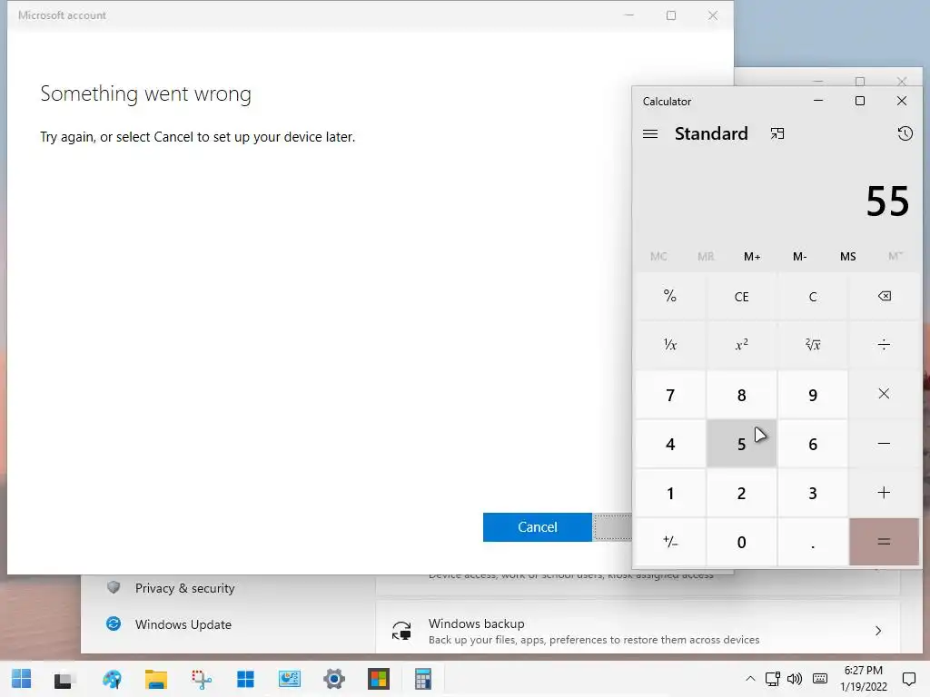Click M- memory subtract
930x697 pixels.
pos(799,257)
